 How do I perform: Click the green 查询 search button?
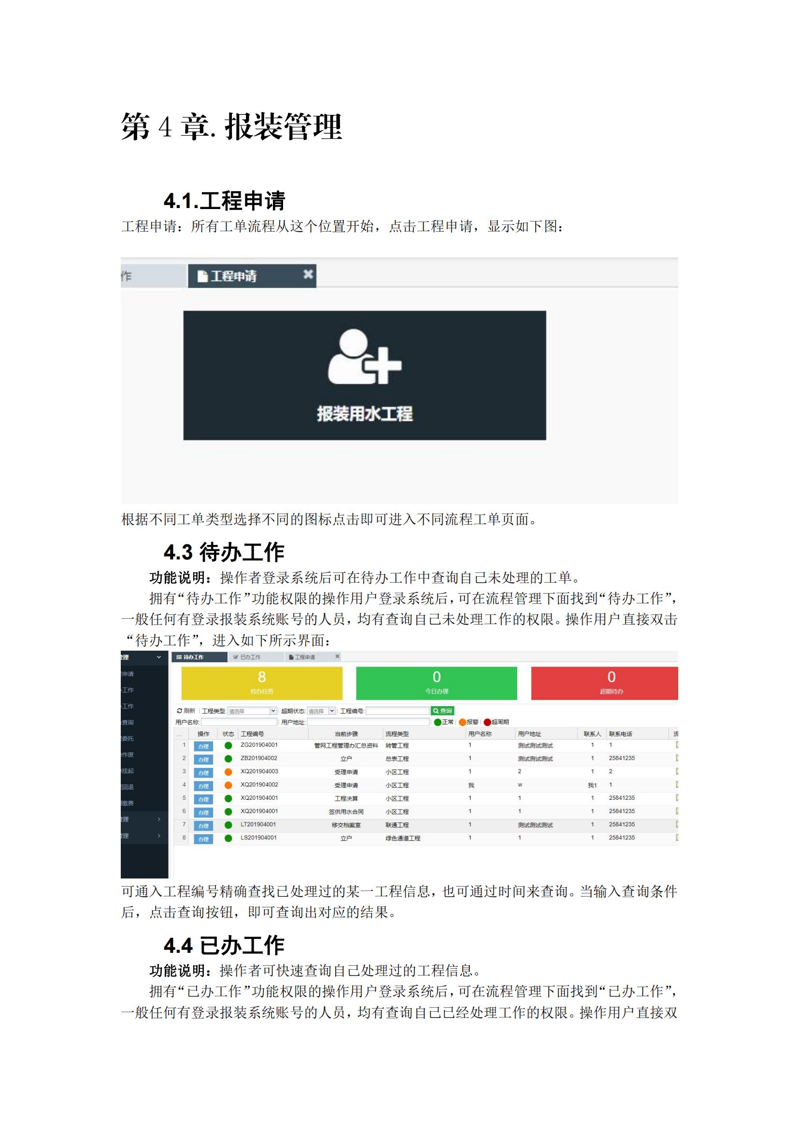pos(442,711)
